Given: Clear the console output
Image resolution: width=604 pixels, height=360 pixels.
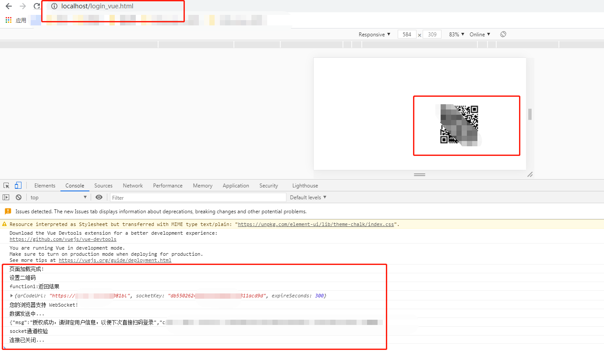Looking at the screenshot, I should [18, 198].
